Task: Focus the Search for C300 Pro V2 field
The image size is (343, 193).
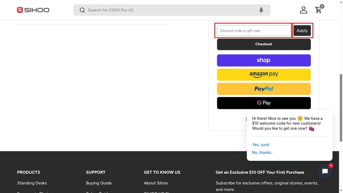Action: 172,10
